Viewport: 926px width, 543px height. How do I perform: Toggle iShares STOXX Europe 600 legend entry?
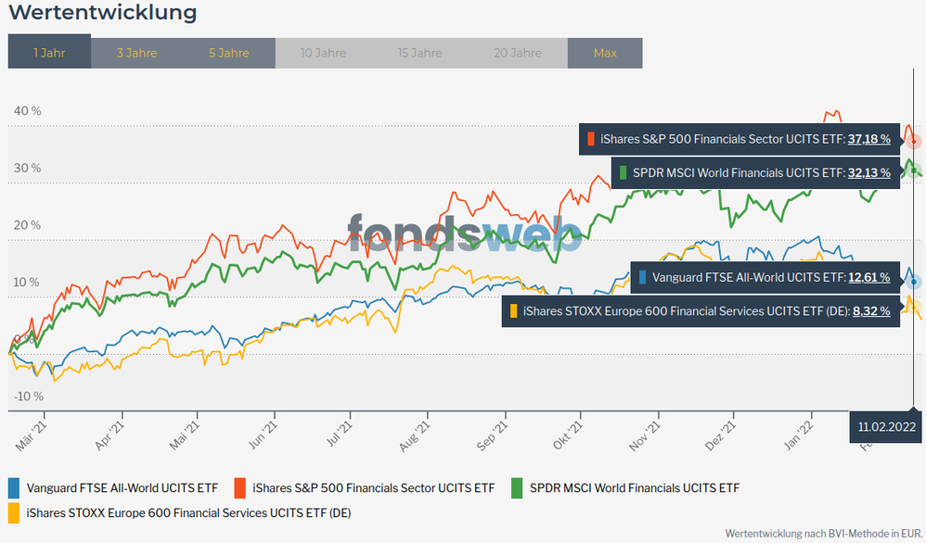[188, 512]
